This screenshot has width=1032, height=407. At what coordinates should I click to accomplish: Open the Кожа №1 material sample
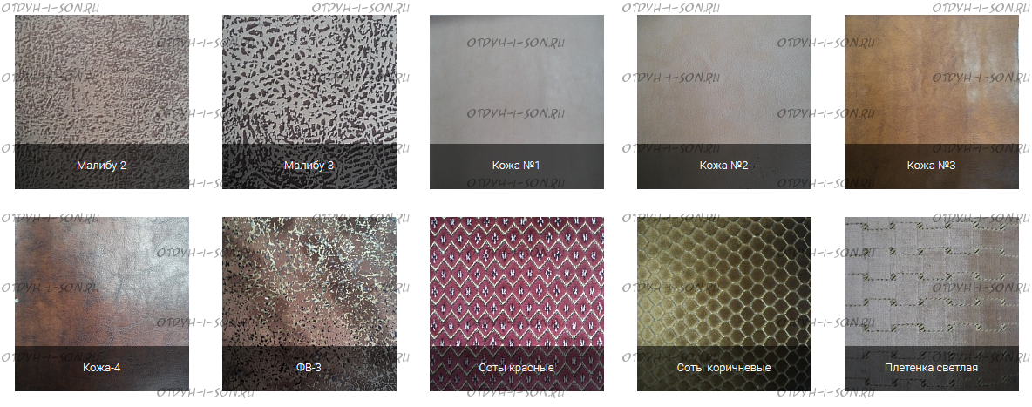[517, 102]
